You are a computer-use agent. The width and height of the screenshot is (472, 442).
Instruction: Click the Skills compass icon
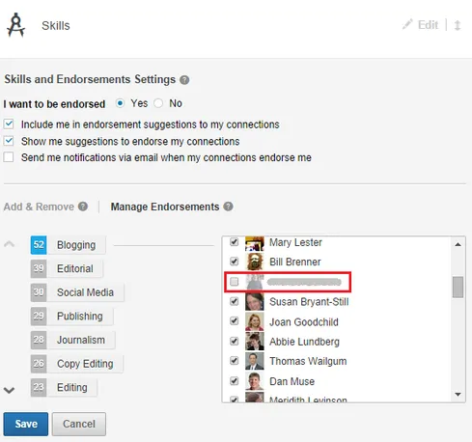pyautogui.click(x=15, y=25)
